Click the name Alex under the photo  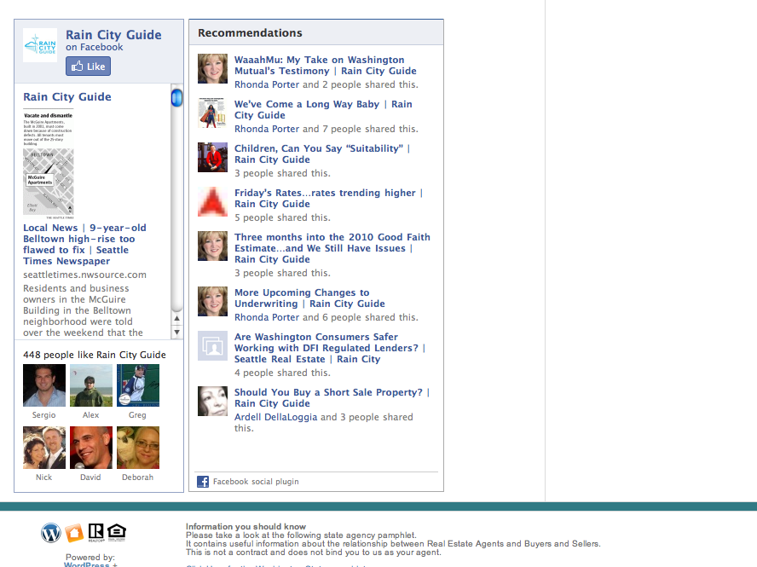pyautogui.click(x=90, y=415)
